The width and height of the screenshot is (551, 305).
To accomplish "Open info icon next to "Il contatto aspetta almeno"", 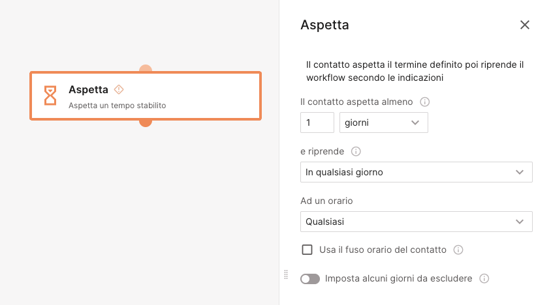I will pyautogui.click(x=424, y=102).
